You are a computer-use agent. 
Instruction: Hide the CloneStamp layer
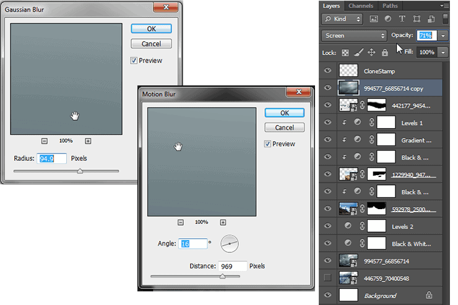tap(328, 71)
